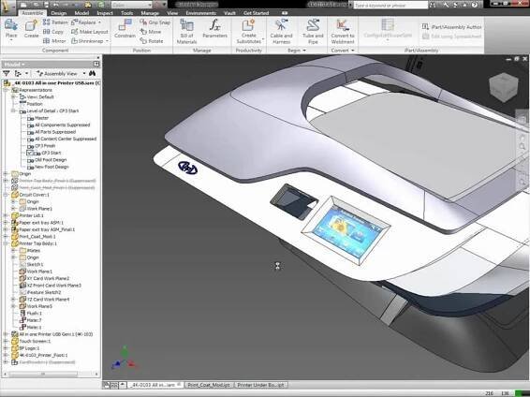Open iPart/iAssembly Author
This screenshot has height=397, width=530.
[x=452, y=27]
